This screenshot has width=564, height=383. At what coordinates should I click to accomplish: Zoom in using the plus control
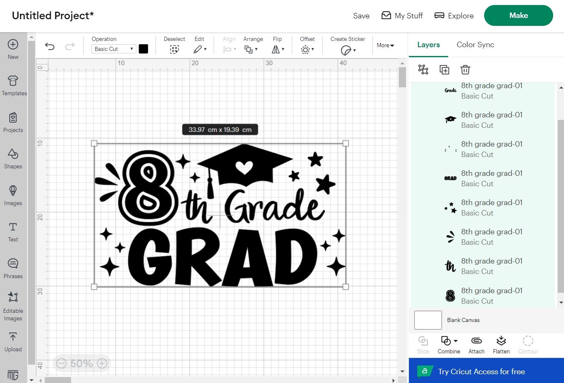tap(102, 363)
